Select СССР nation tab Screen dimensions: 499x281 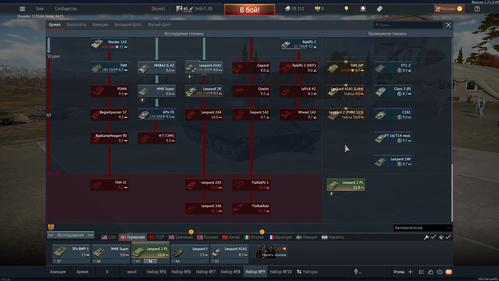pyautogui.click(x=157, y=237)
